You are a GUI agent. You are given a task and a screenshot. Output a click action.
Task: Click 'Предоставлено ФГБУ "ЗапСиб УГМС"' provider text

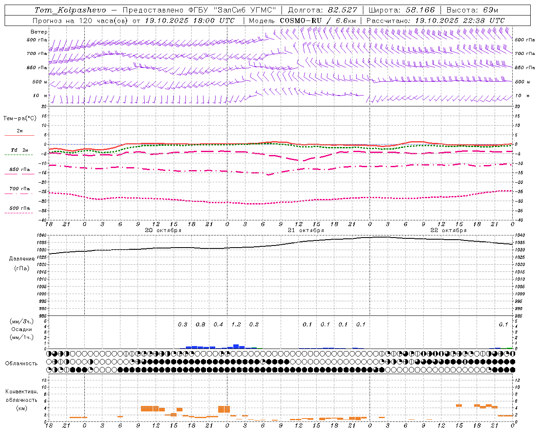point(199,10)
